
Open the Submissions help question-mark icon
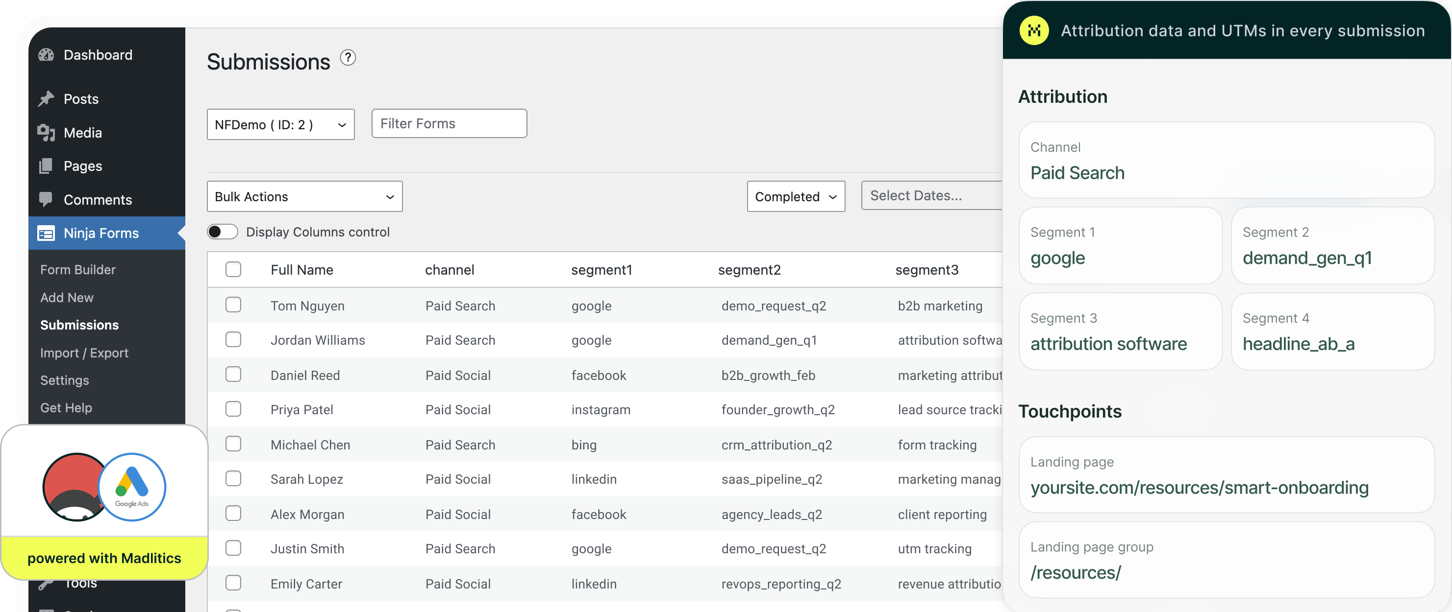349,57
